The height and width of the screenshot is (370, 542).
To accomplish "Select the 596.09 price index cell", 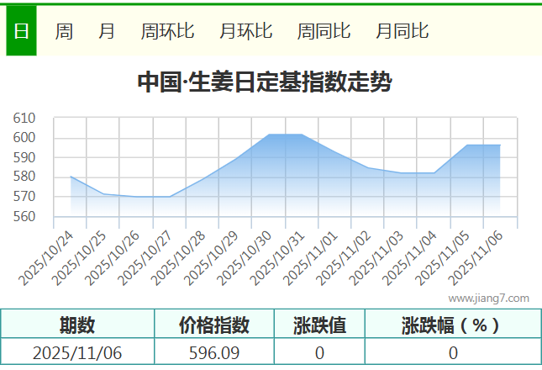I will pyautogui.click(x=214, y=353).
